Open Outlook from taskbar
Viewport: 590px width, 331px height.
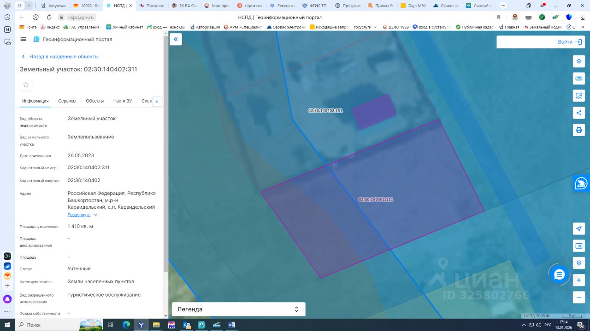pyautogui.click(x=187, y=325)
